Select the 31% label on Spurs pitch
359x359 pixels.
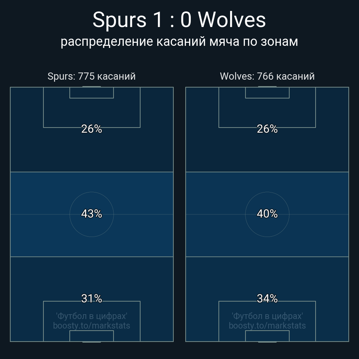[92, 298]
